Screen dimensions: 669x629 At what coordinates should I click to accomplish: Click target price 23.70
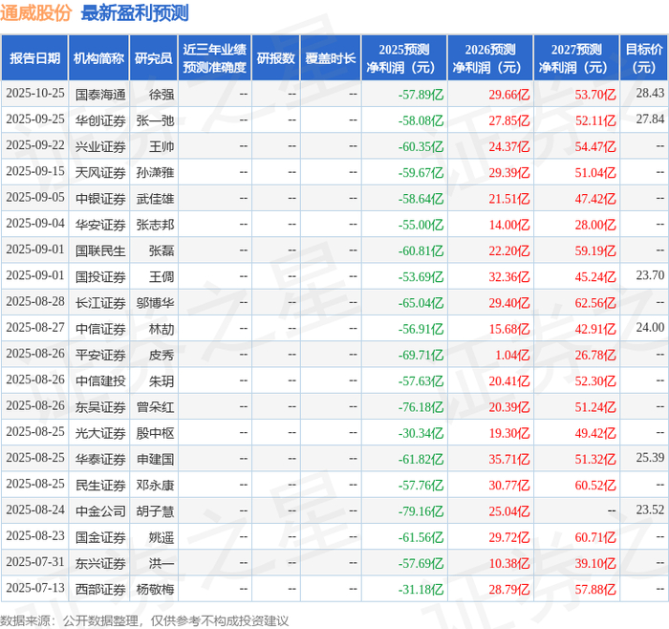click(x=650, y=275)
